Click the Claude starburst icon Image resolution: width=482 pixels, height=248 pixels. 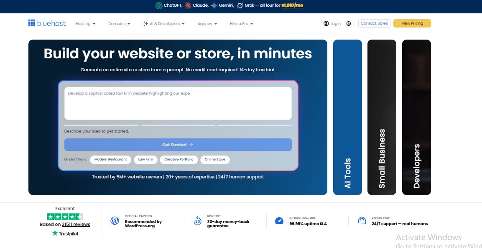tap(188, 5)
